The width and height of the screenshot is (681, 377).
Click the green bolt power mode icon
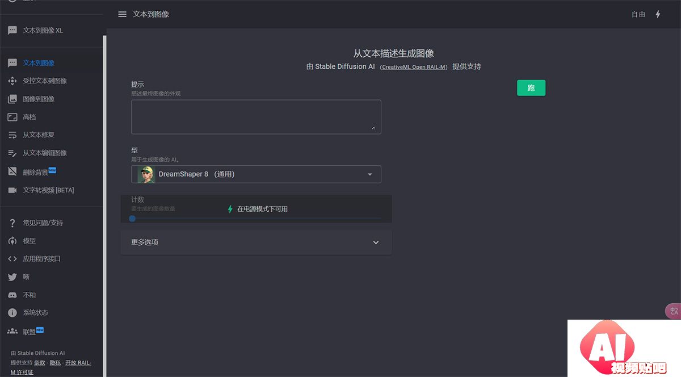click(x=230, y=209)
